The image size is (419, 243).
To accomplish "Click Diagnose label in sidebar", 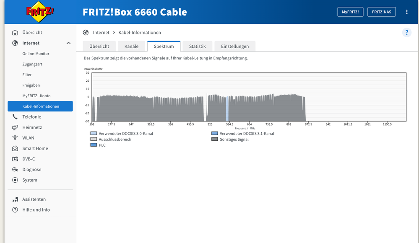I will point(31,170).
